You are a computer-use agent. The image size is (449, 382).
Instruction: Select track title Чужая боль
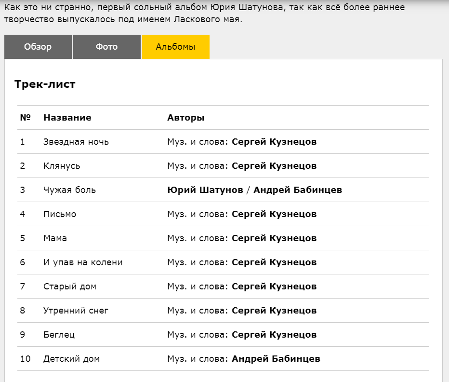point(69,190)
